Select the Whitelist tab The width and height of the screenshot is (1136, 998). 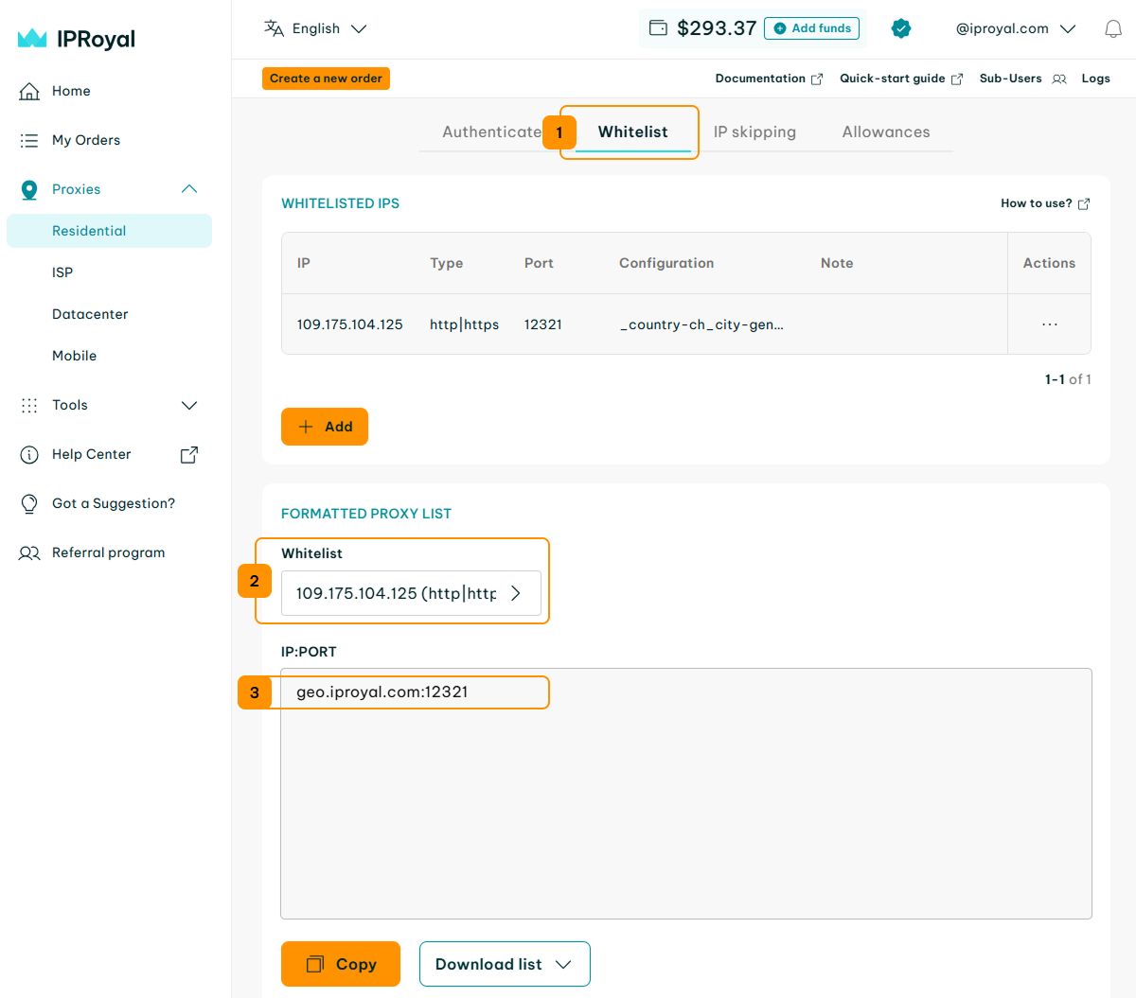coord(632,131)
